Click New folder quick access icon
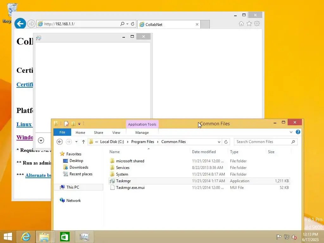This screenshot has height=243, width=324. pos(73,124)
